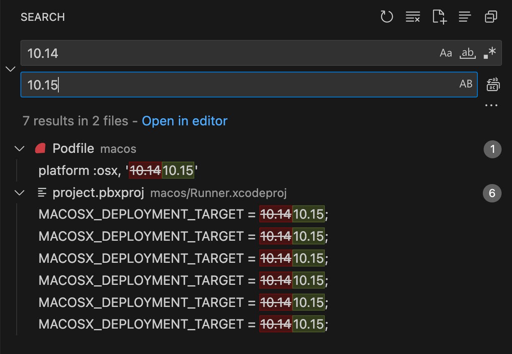Collapse Podfile results group

(x=19, y=148)
